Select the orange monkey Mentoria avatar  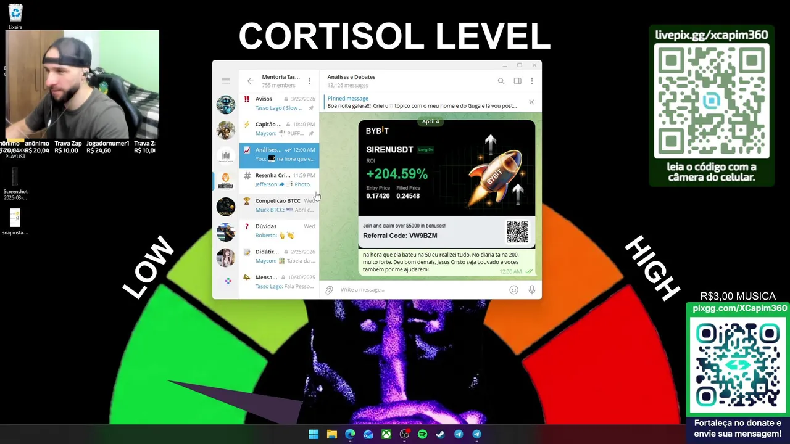[x=226, y=181]
